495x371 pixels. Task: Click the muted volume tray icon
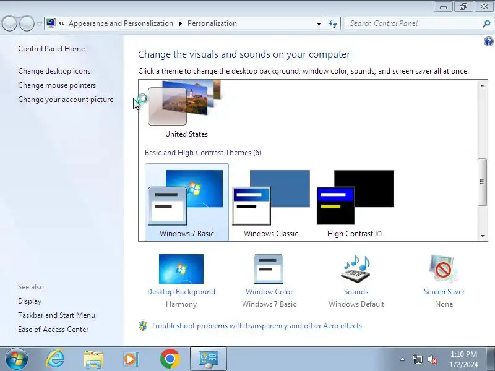pyautogui.click(x=432, y=359)
